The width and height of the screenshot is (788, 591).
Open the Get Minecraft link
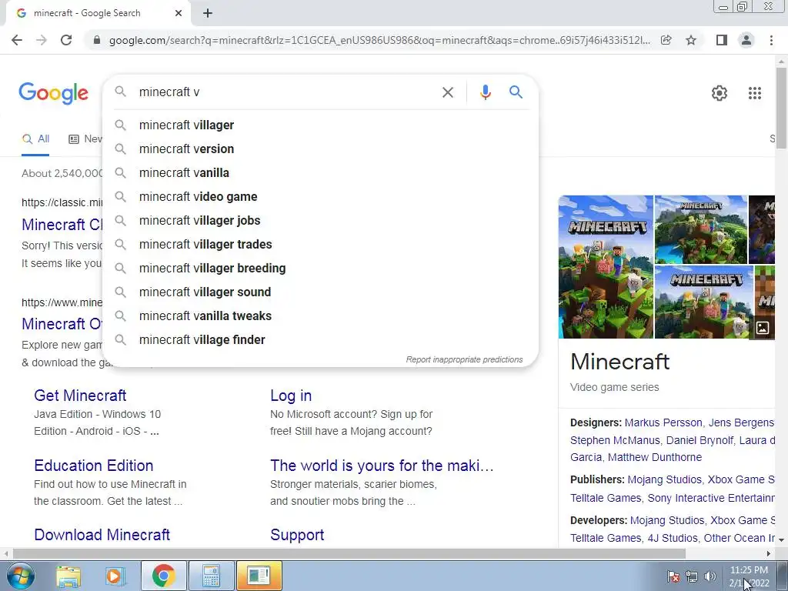tap(80, 396)
